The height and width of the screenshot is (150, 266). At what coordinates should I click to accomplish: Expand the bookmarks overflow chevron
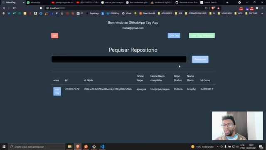pos(262,13)
